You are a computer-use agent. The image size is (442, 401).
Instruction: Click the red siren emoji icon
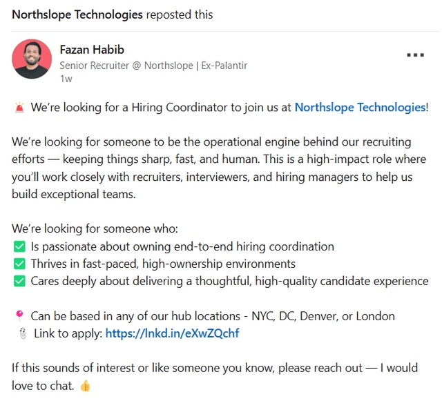[x=19, y=108]
